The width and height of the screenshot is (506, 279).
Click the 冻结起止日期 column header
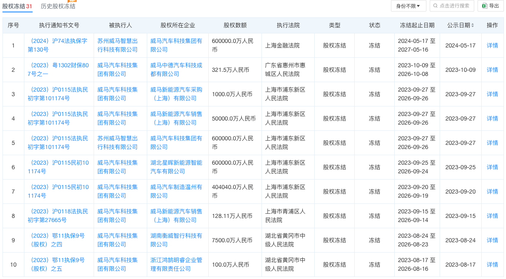(x=417, y=25)
